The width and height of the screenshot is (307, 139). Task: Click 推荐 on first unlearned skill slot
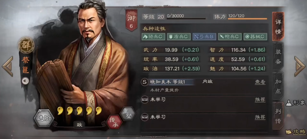(x=260, y=100)
